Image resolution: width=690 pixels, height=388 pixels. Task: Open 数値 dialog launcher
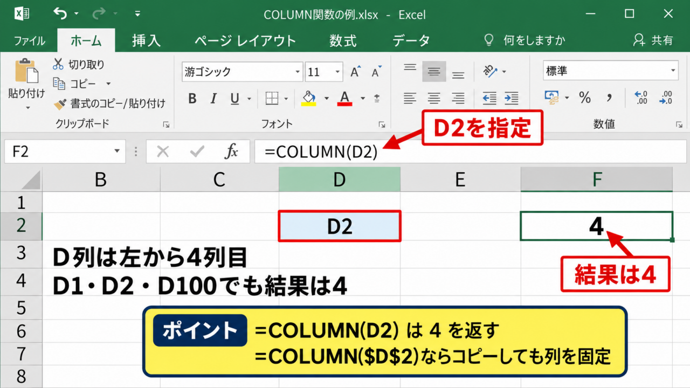pyautogui.click(x=679, y=124)
